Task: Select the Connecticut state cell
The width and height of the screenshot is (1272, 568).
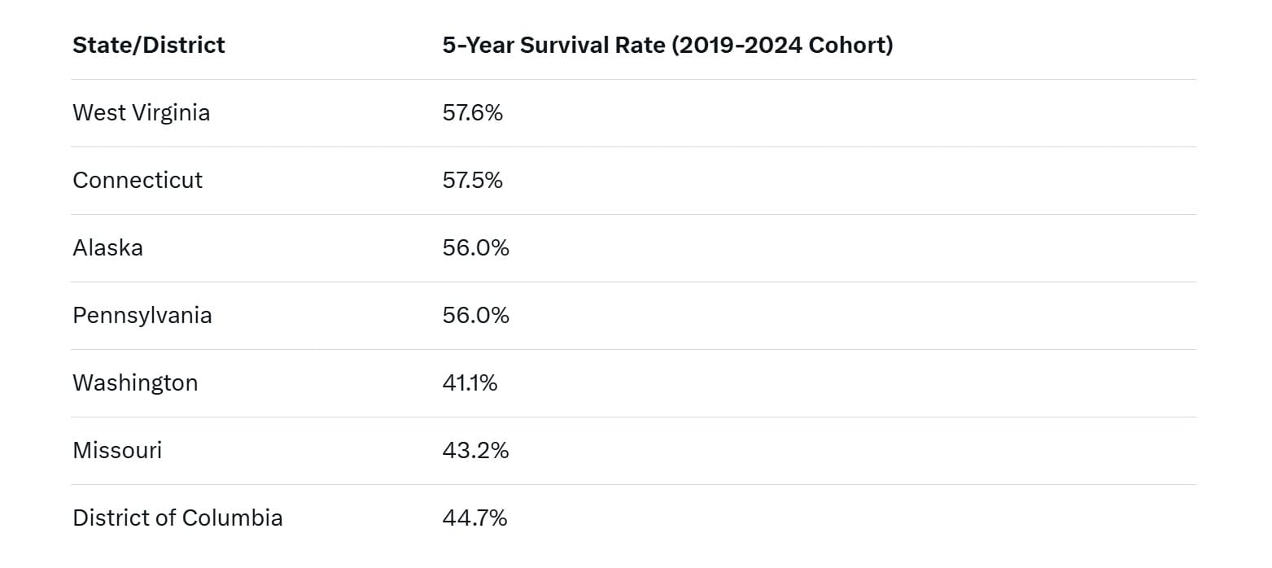Action: click(138, 180)
